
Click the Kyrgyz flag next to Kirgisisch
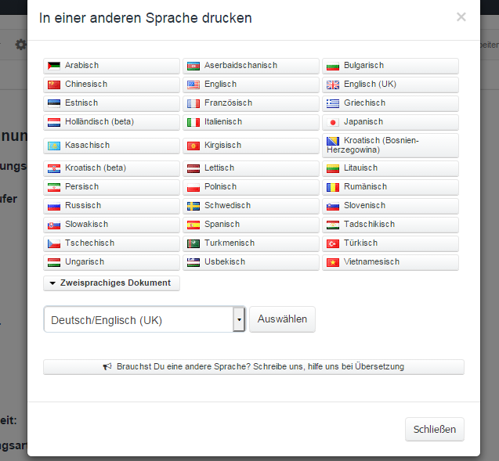tap(193, 146)
